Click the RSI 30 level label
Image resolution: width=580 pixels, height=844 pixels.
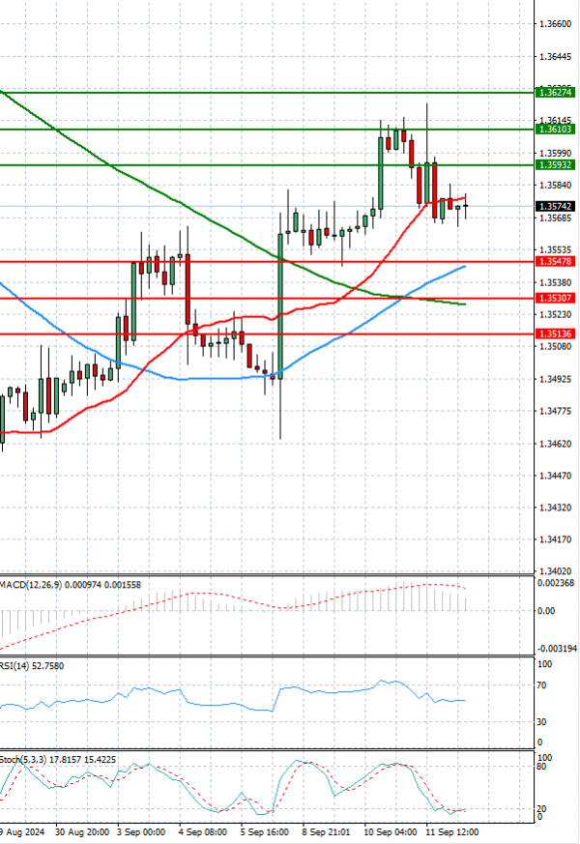pyautogui.click(x=541, y=722)
